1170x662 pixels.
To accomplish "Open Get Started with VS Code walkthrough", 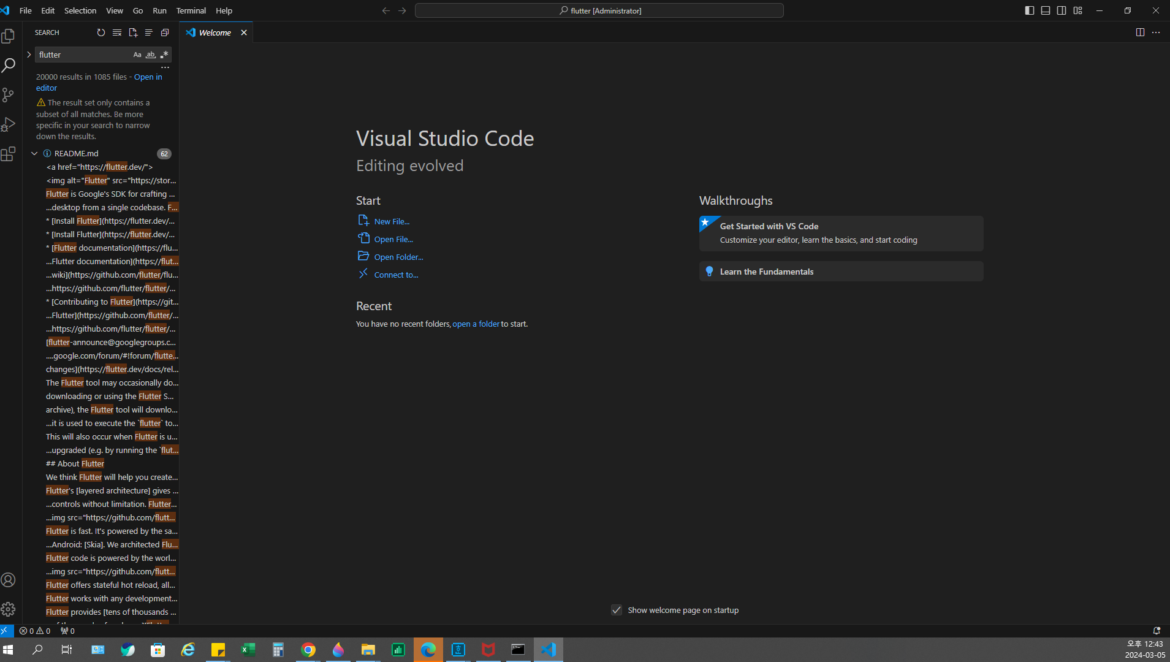I will [841, 233].
